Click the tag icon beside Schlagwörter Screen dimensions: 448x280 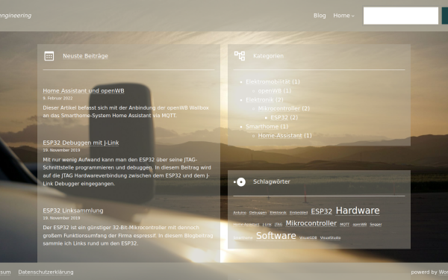(x=240, y=182)
